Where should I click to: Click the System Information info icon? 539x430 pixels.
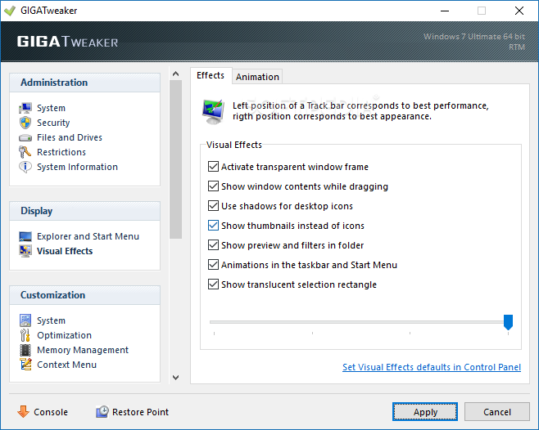pos(25,167)
